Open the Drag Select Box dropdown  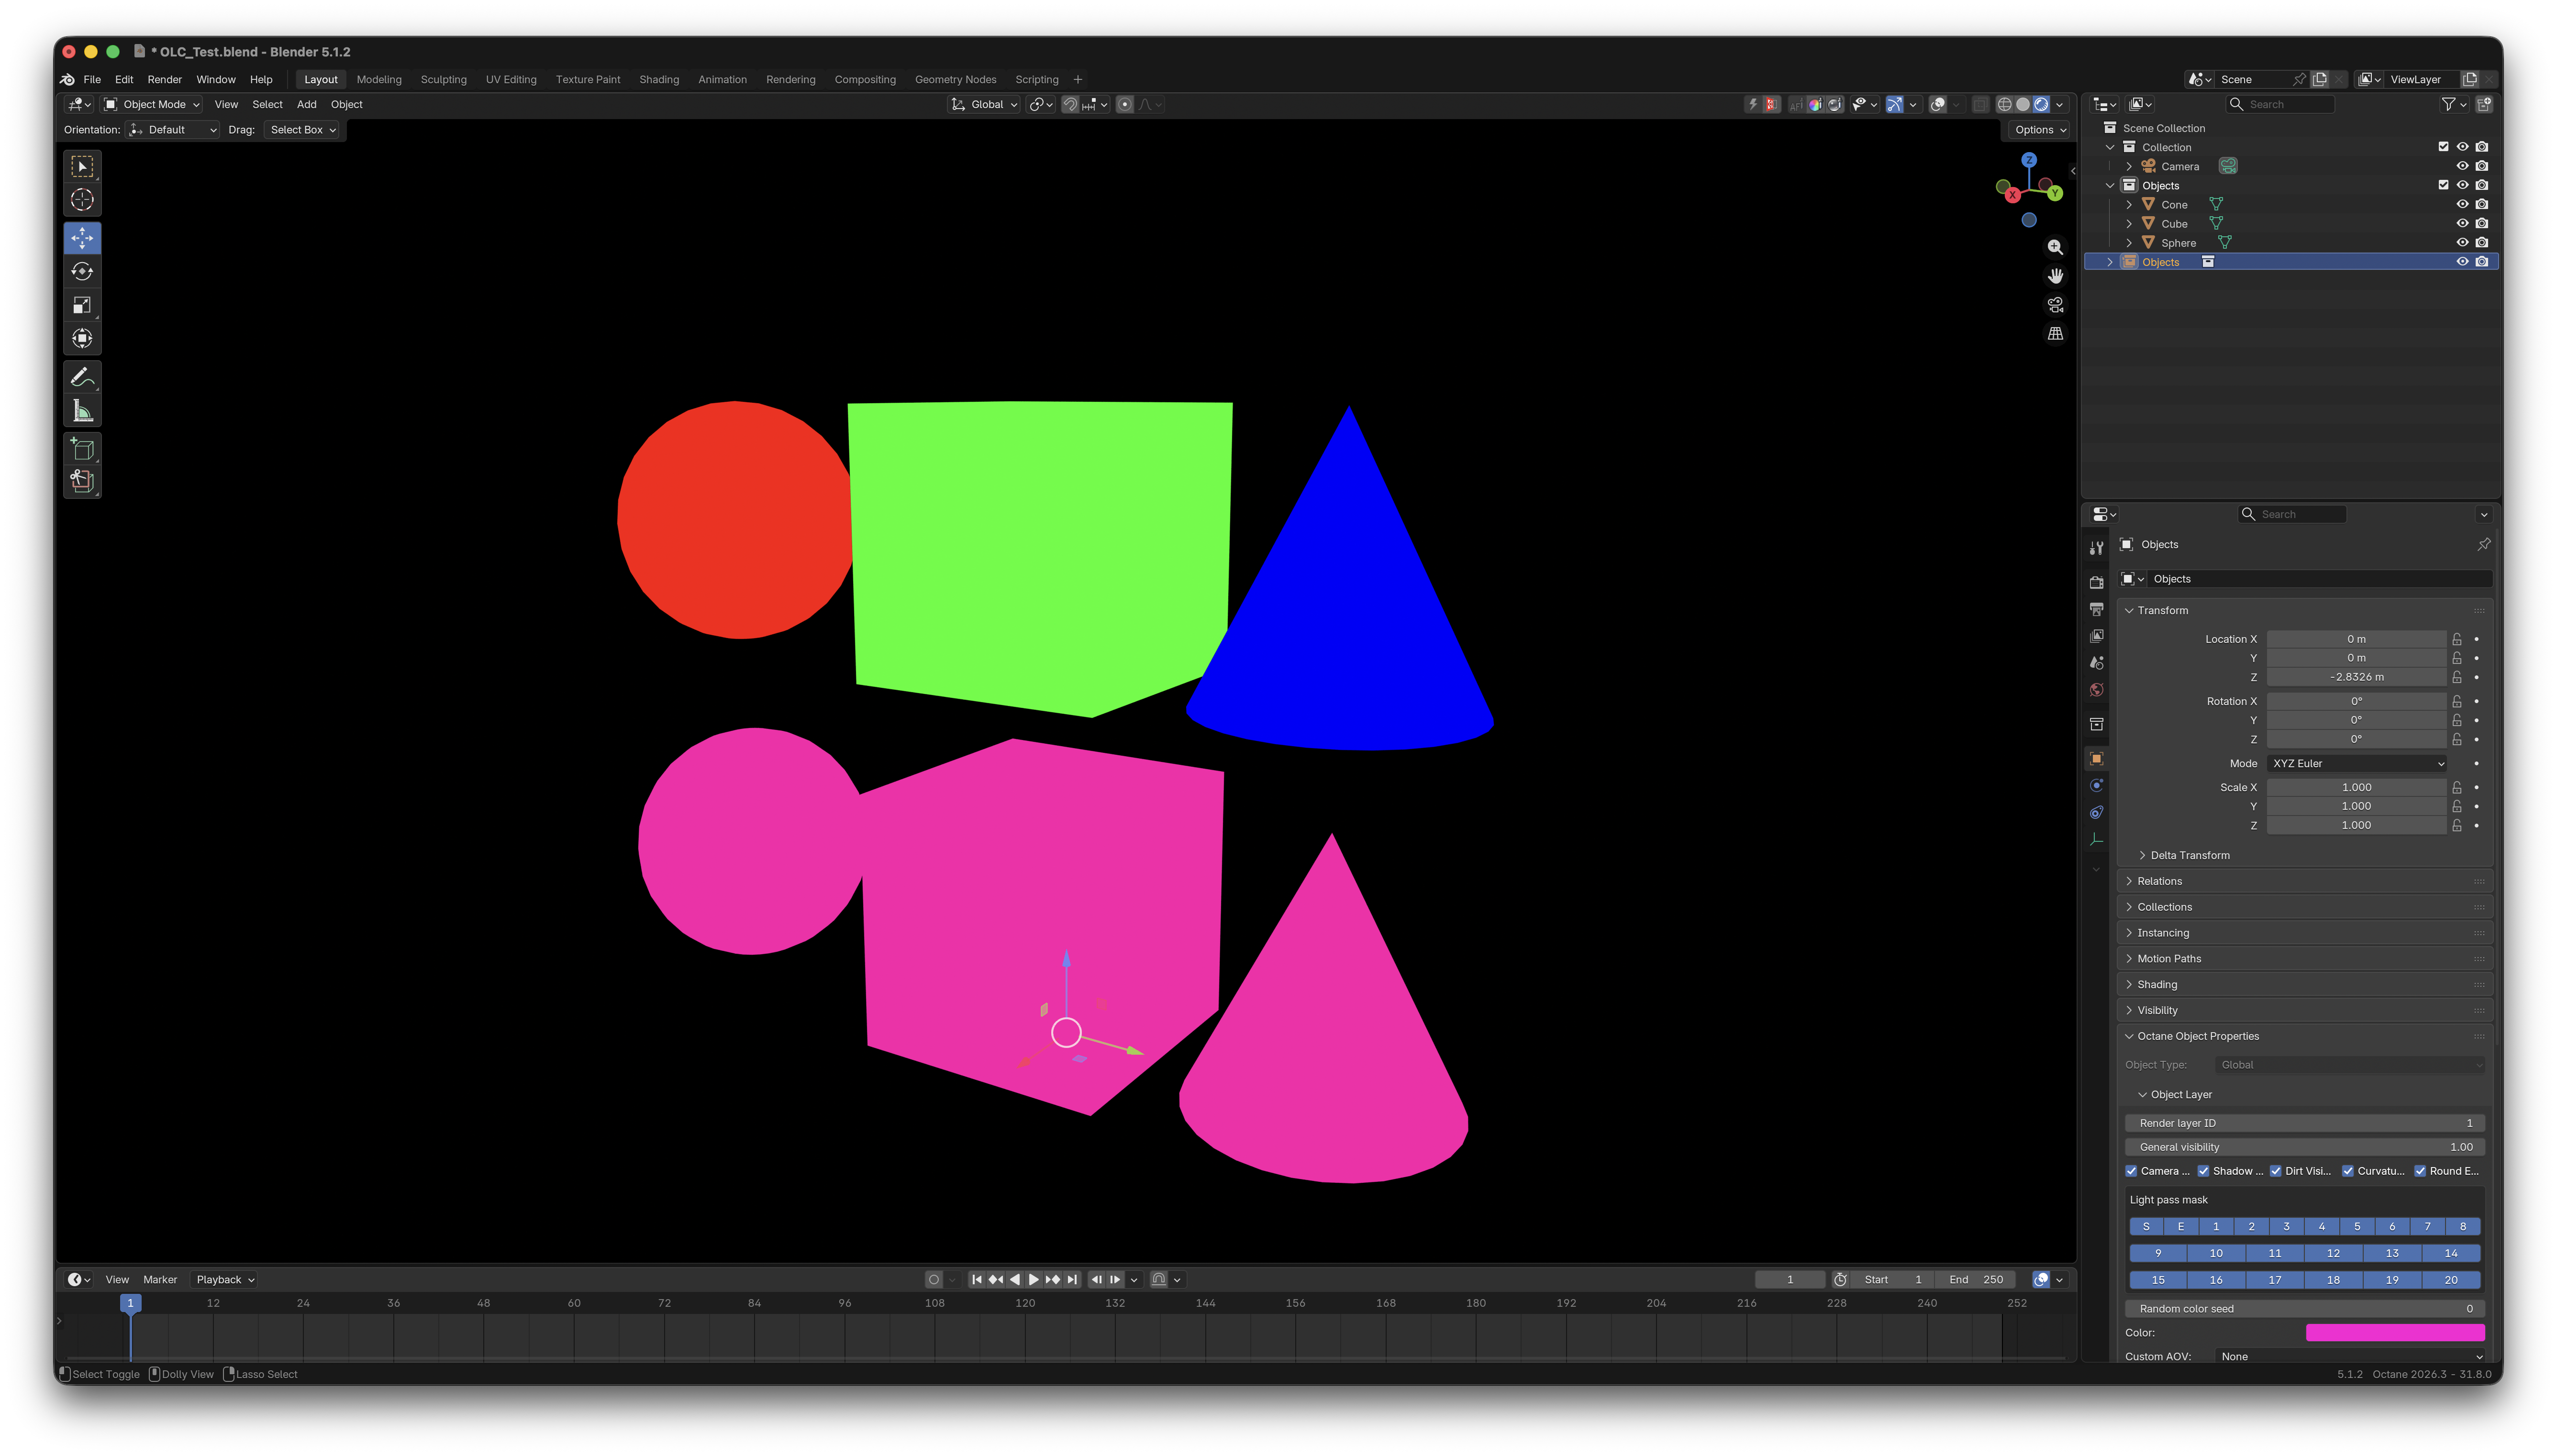coord(303,130)
